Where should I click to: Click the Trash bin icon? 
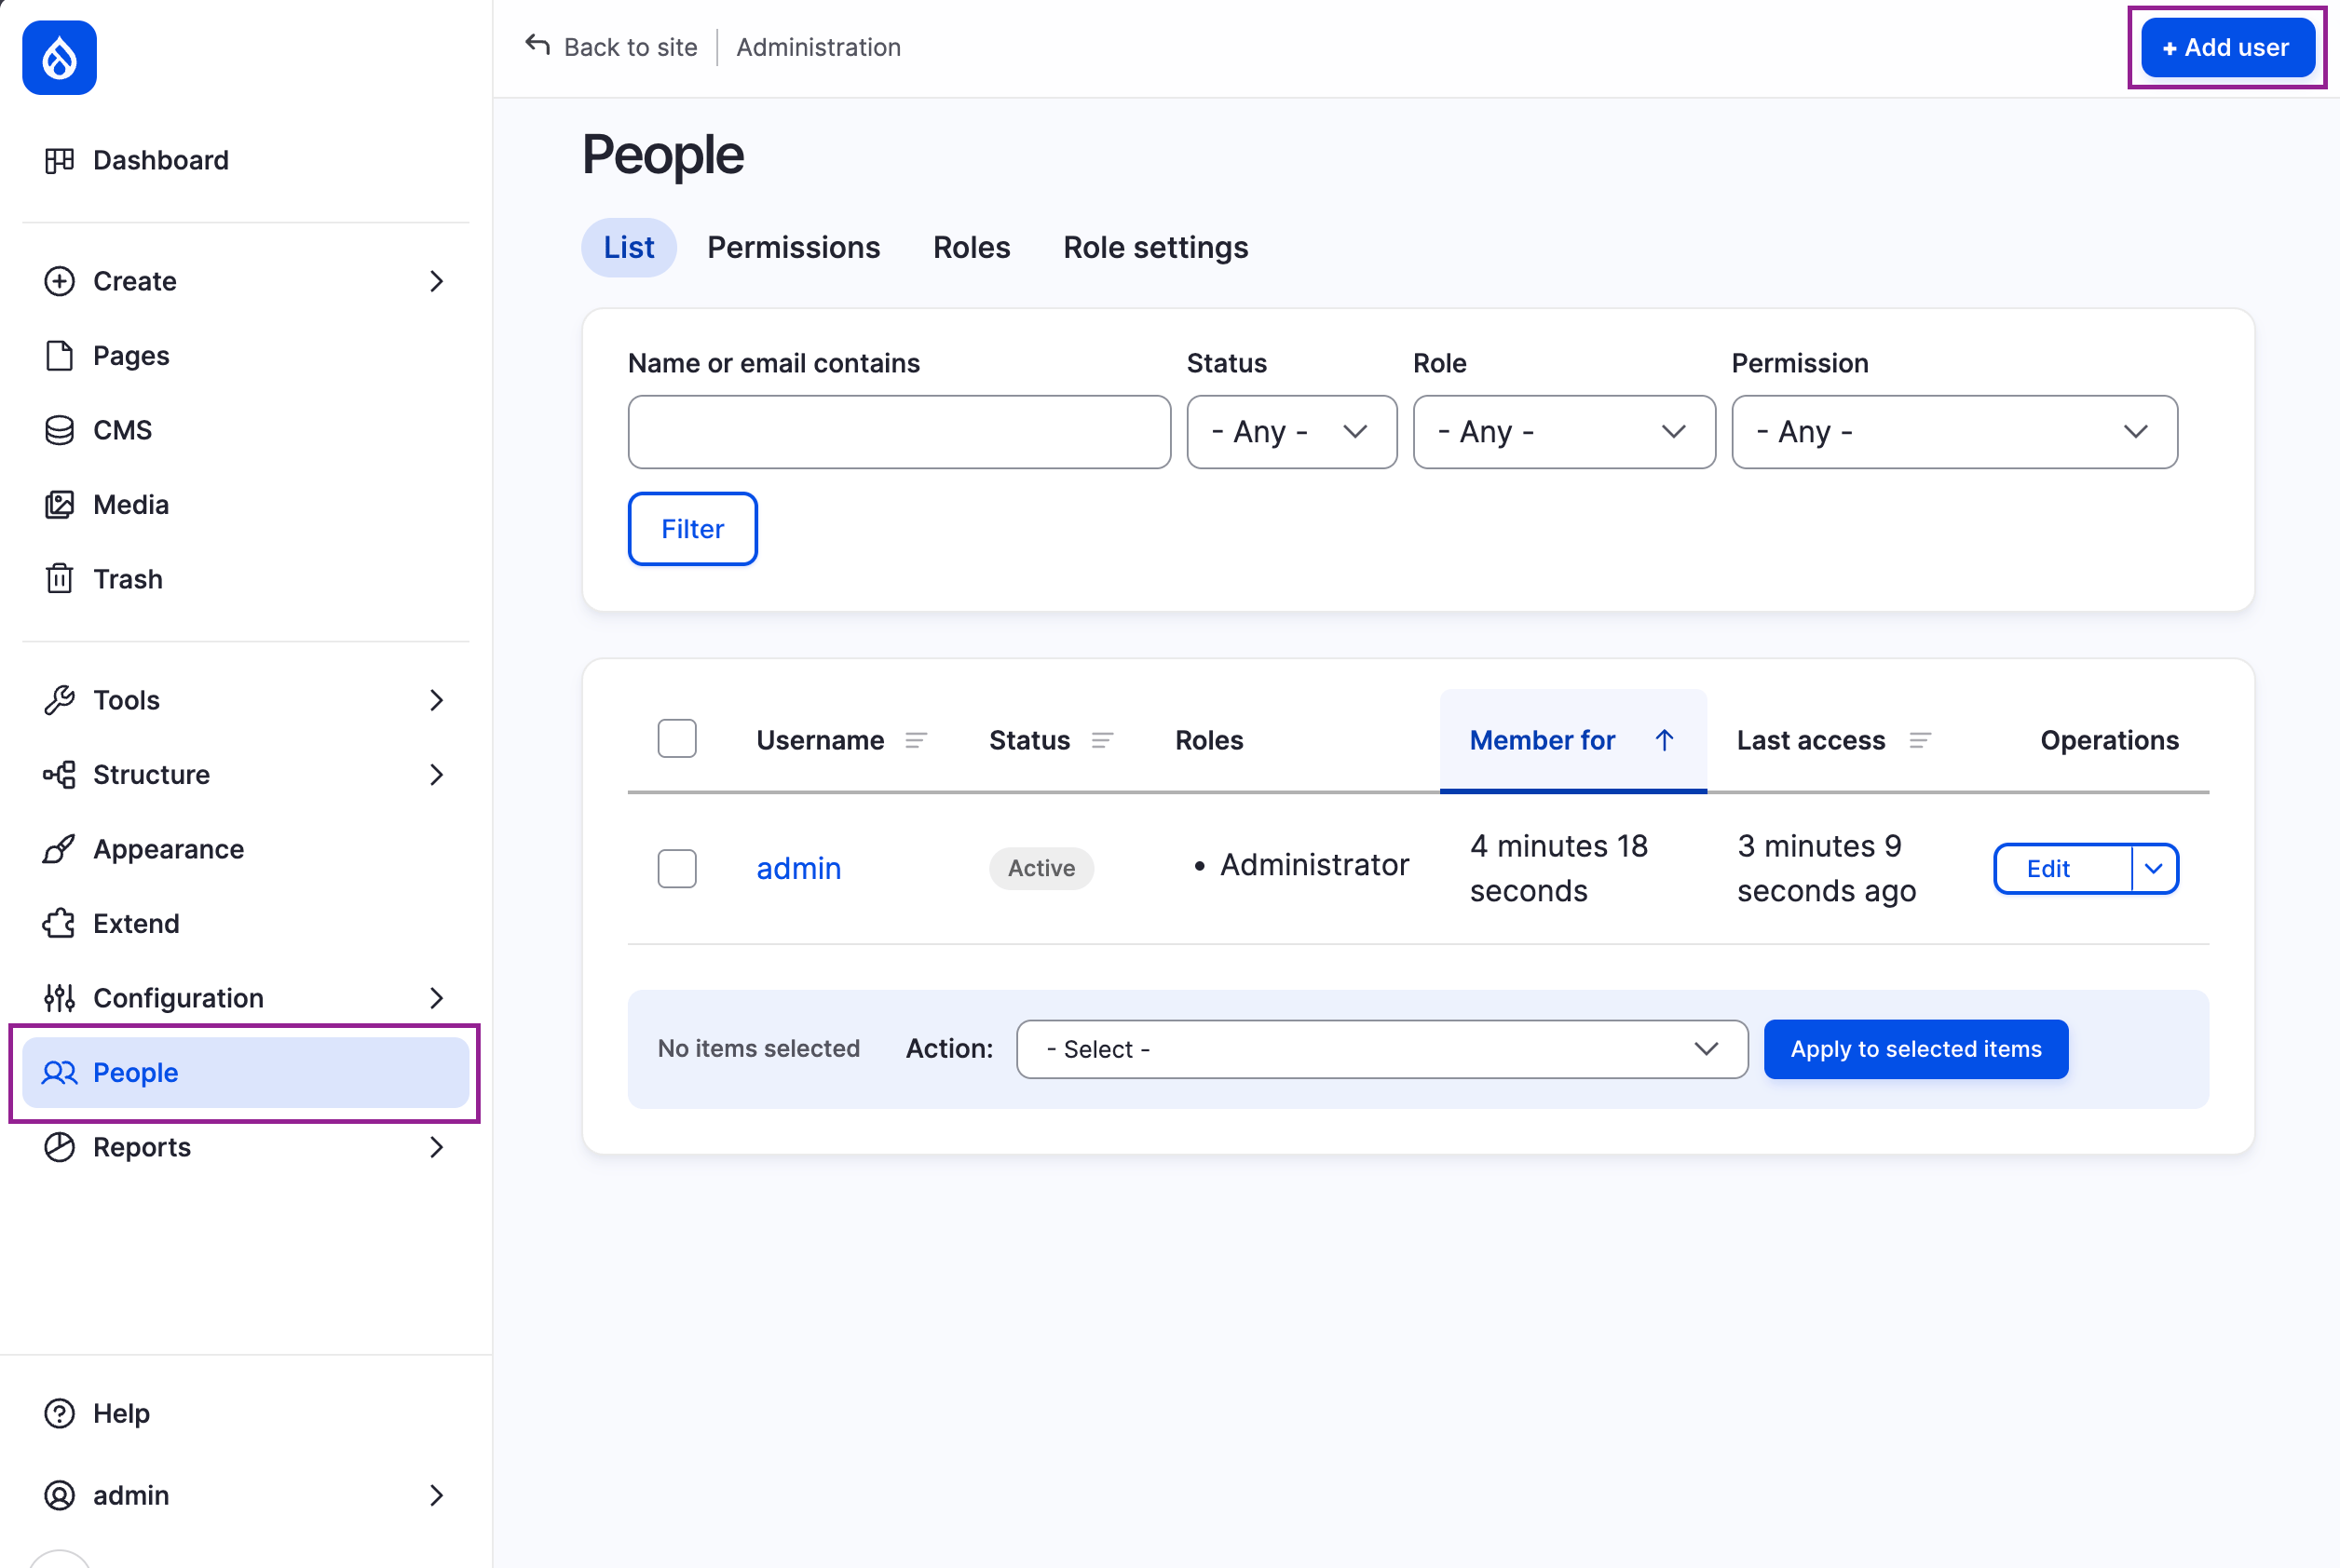coord(59,578)
